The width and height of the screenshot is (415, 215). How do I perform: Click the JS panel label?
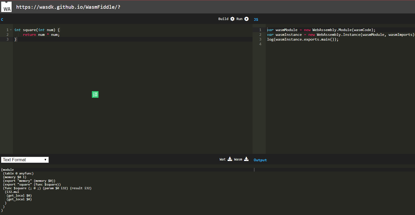point(256,19)
